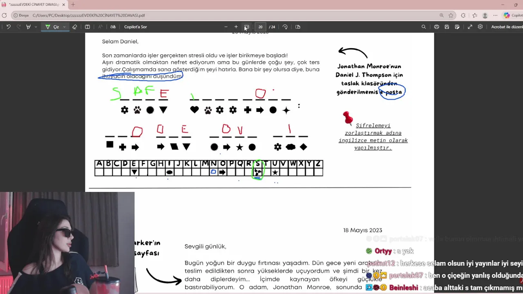The width and height of the screenshot is (523, 294).
Task: Rotate the PDF page
Action: tap(285, 27)
